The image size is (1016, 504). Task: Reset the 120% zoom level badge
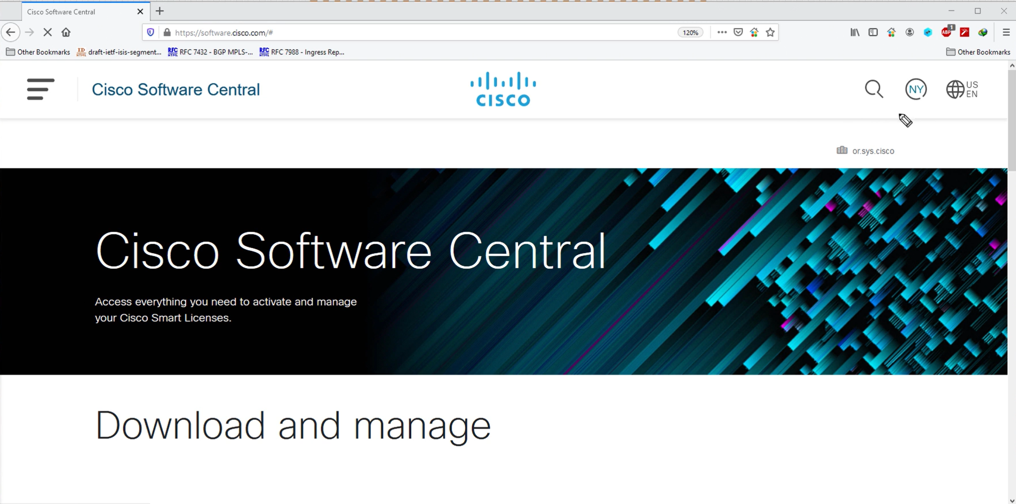click(690, 32)
